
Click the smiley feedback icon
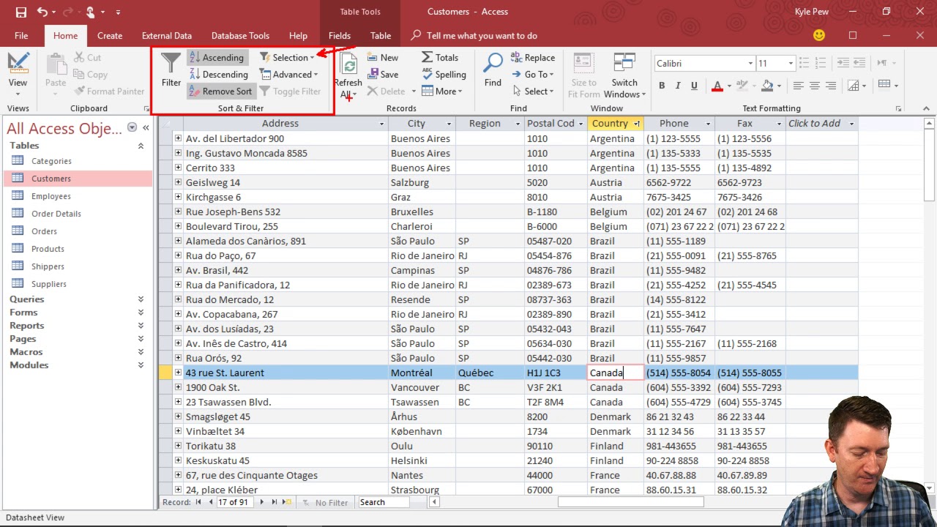[x=819, y=35]
